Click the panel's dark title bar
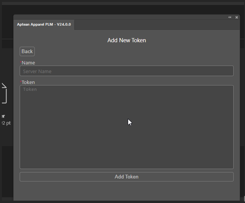 click(116, 17)
